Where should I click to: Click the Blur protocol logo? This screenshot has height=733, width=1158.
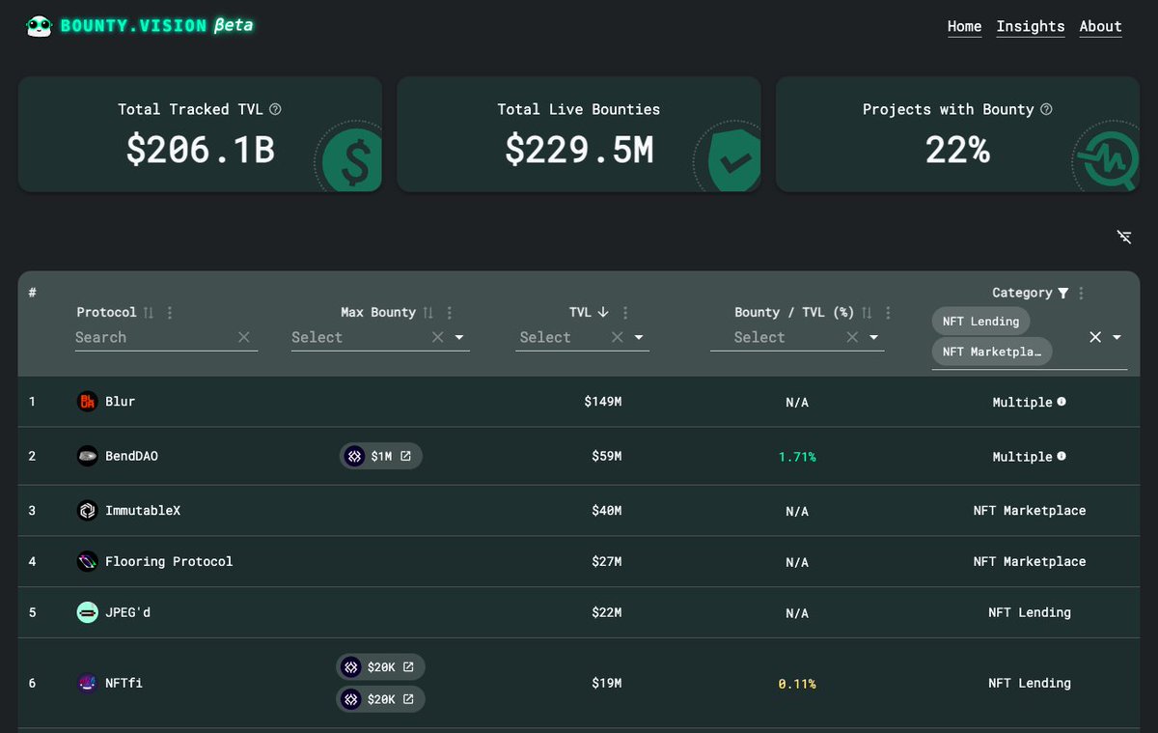[87, 402]
